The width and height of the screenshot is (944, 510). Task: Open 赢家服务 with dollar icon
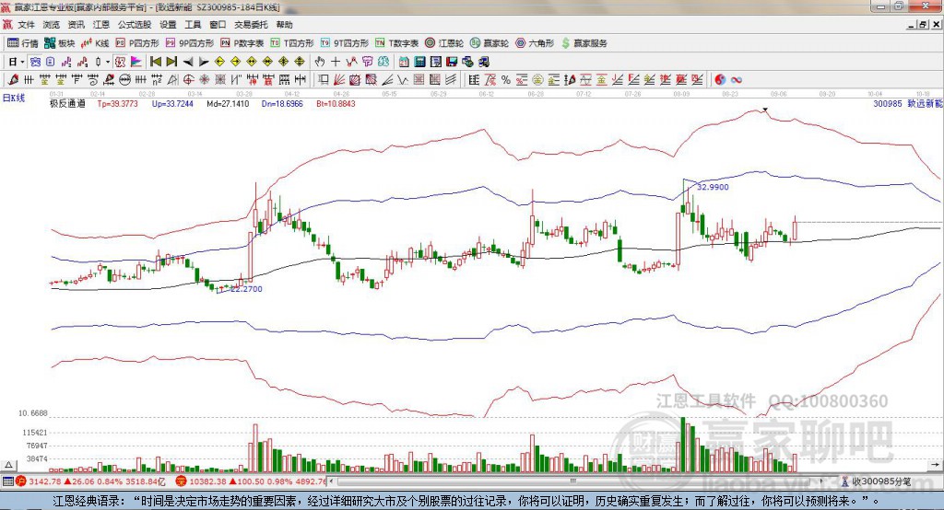(x=584, y=43)
